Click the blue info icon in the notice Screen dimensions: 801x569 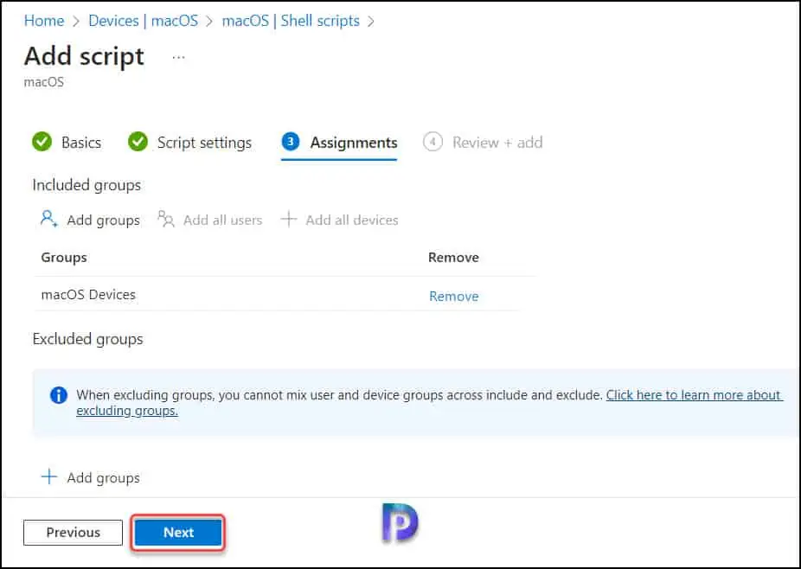59,395
